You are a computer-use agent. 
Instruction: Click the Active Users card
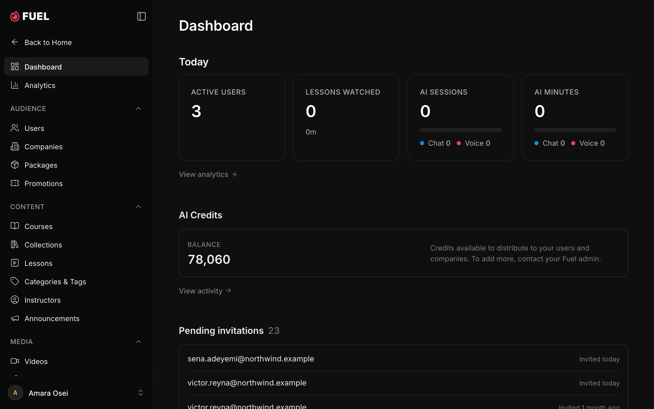click(232, 118)
